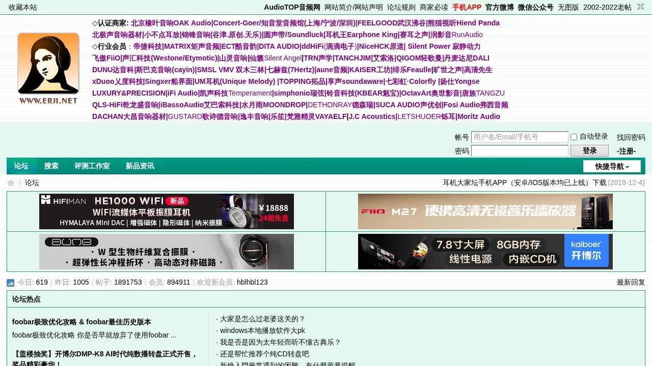Open the 飞傲FiiO member link

point(105,58)
